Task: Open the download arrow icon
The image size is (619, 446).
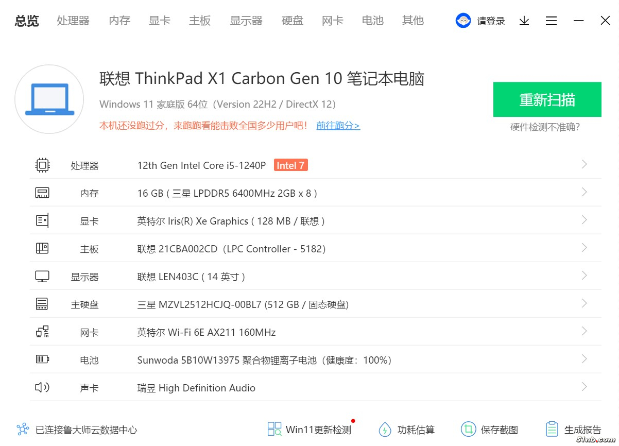Action: [x=524, y=21]
